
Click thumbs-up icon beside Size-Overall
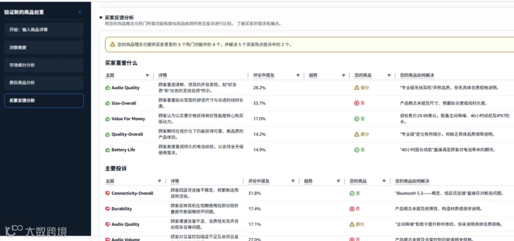tap(107, 103)
